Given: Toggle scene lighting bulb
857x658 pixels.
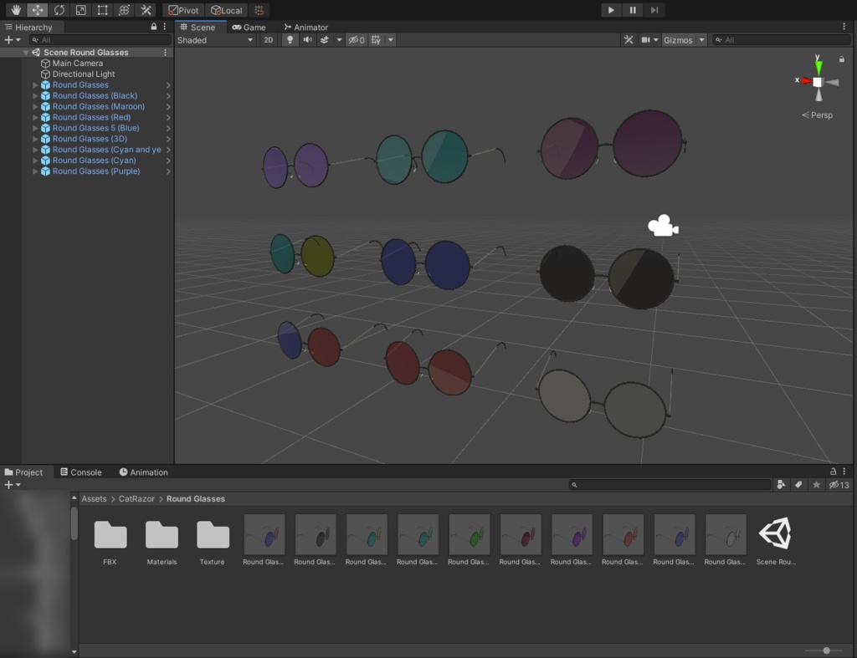Looking at the screenshot, I should (290, 40).
